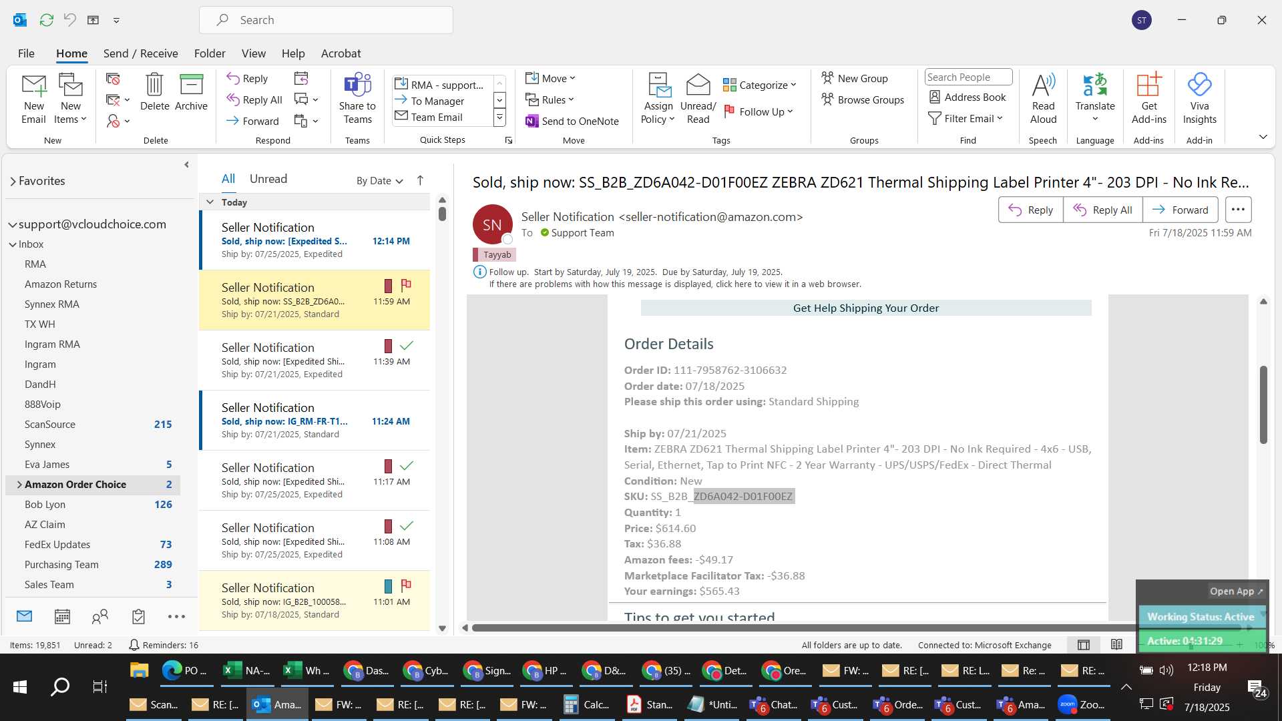Open the File tab

(26, 53)
